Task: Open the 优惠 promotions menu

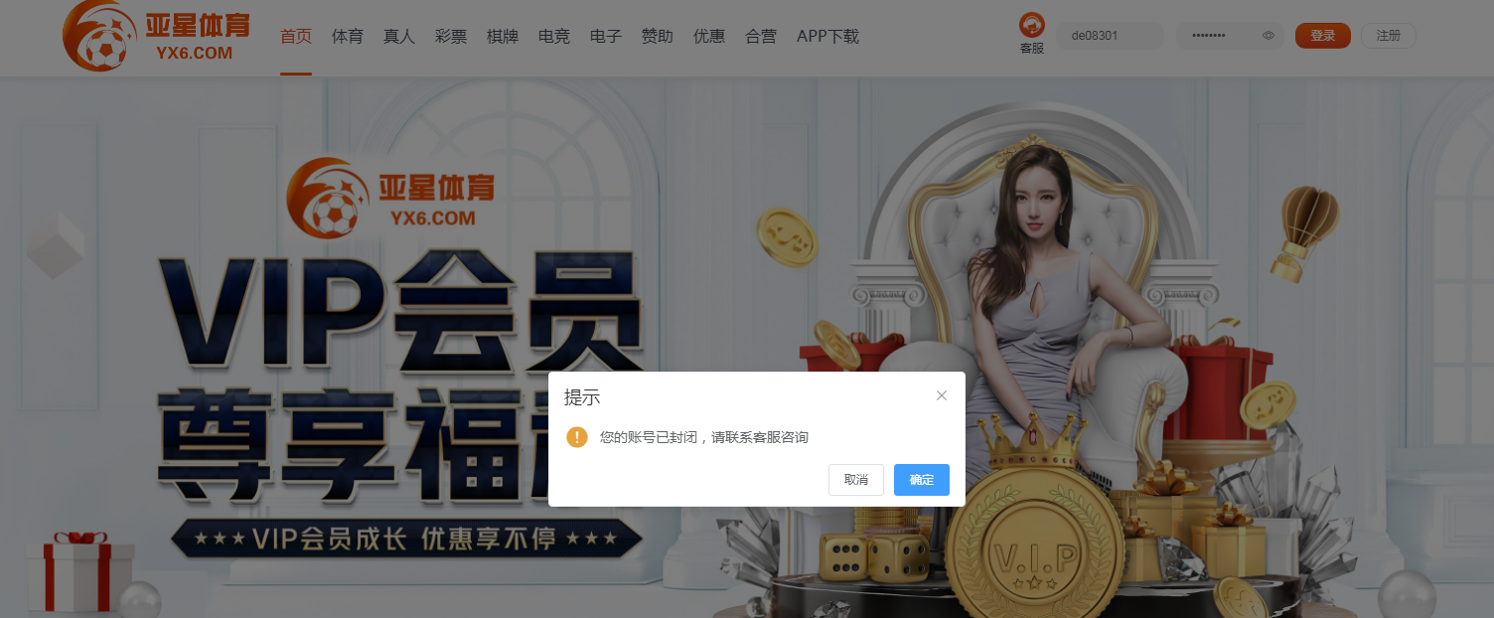Action: (709, 37)
